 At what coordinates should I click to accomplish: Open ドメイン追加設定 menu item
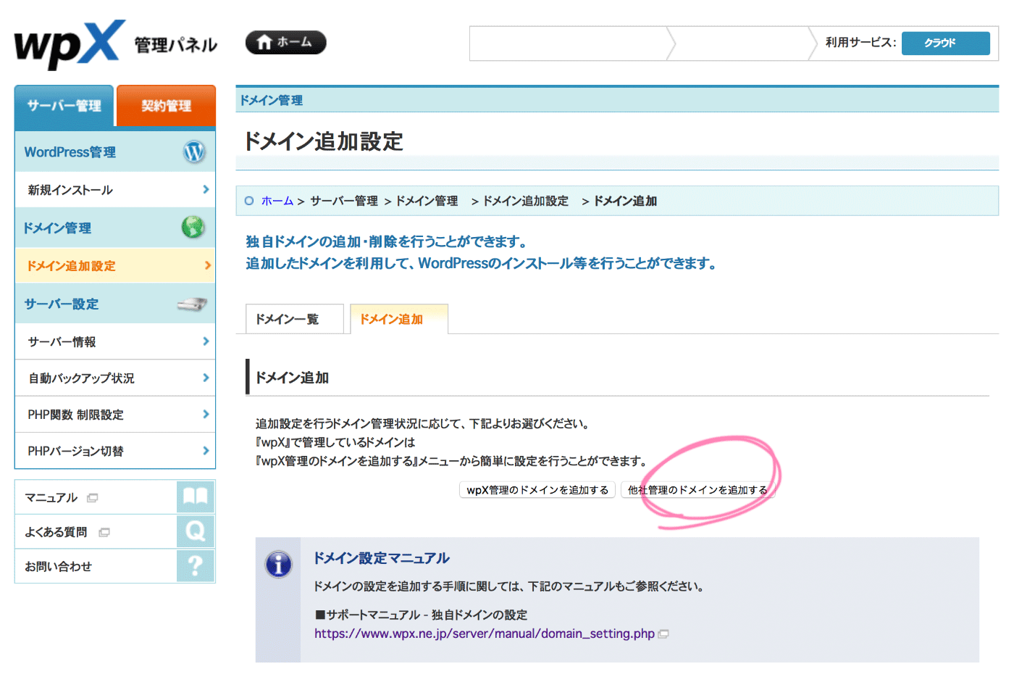click(x=115, y=265)
